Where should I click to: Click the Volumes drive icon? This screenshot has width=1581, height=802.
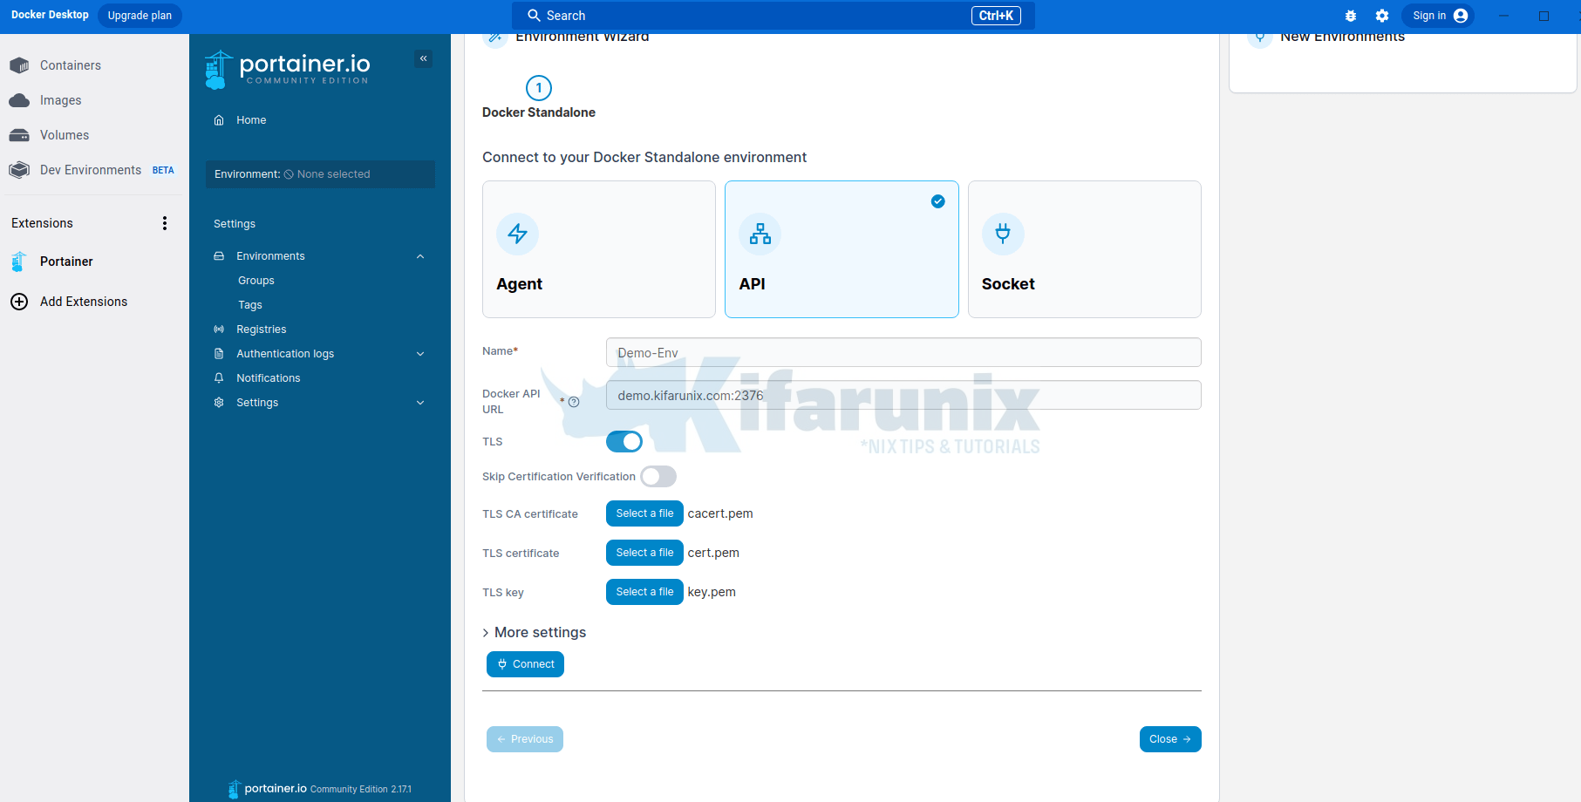pos(19,135)
